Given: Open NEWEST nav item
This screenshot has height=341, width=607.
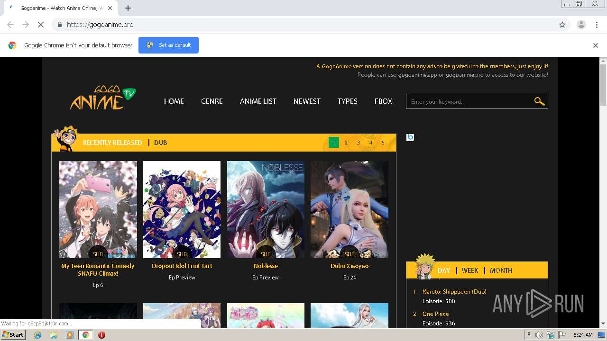Looking at the screenshot, I should tap(307, 101).
